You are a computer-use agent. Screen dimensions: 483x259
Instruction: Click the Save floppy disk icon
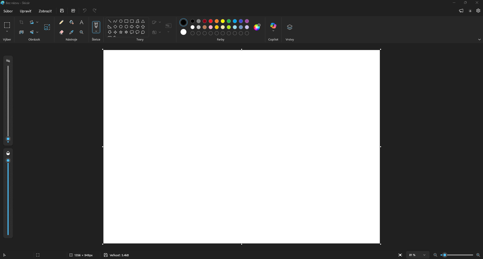[62, 11]
